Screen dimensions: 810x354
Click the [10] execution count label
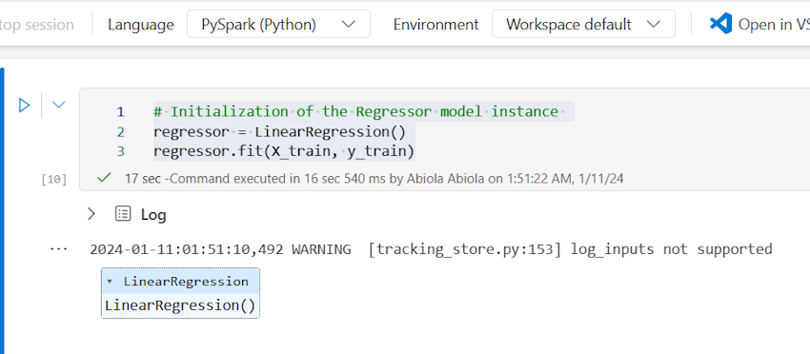tap(54, 180)
